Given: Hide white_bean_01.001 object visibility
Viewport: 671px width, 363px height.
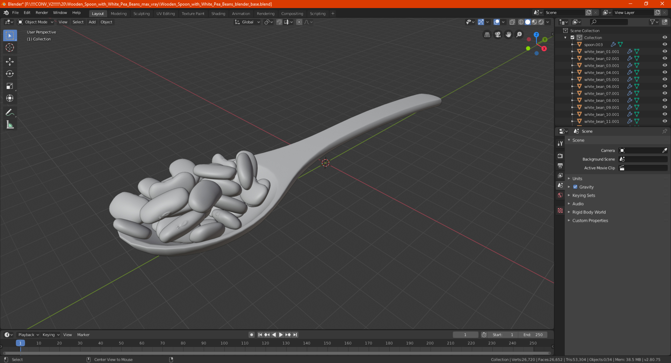Looking at the screenshot, I should [665, 52].
